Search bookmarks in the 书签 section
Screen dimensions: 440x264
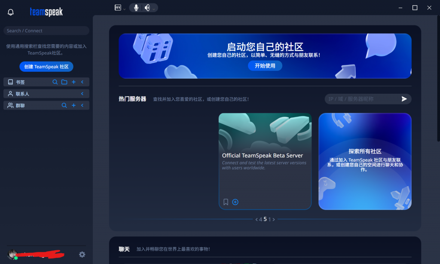pos(55,82)
